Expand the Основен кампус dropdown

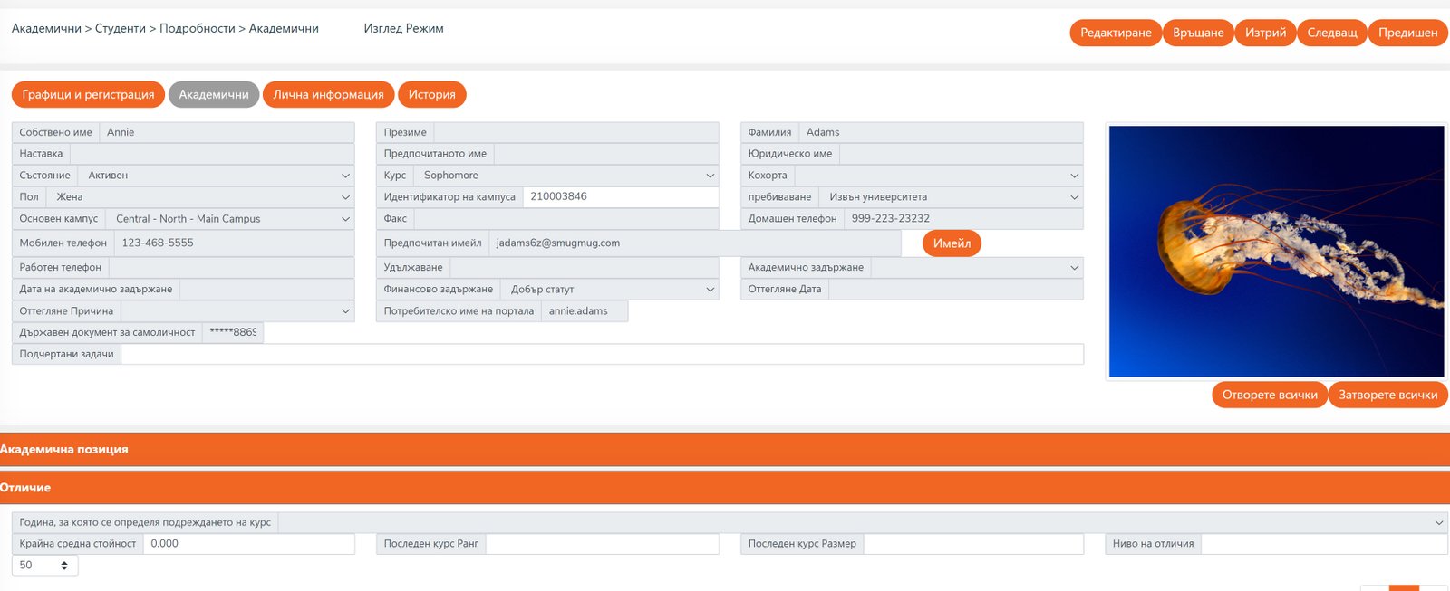click(229, 219)
